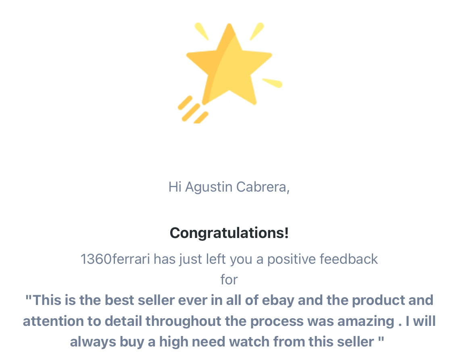Click the quote line starting "always buy a high"
Viewport: 461px width, 363px height.
[x=227, y=342]
